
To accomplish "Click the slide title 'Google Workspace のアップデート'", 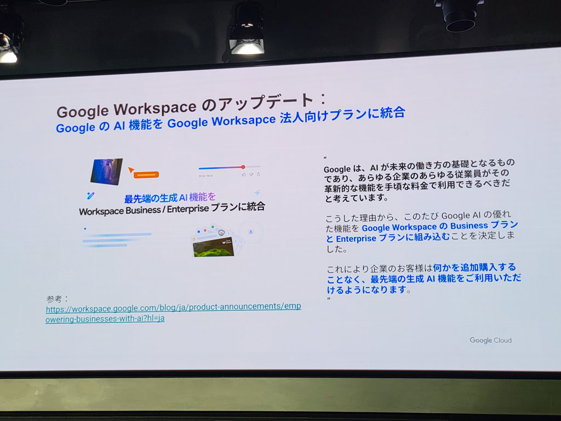I will 185,106.
